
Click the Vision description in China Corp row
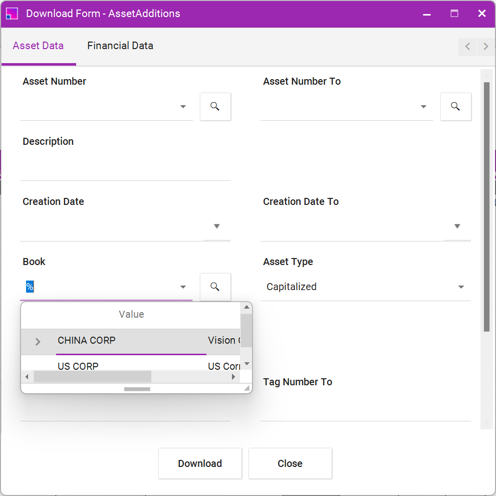point(224,341)
